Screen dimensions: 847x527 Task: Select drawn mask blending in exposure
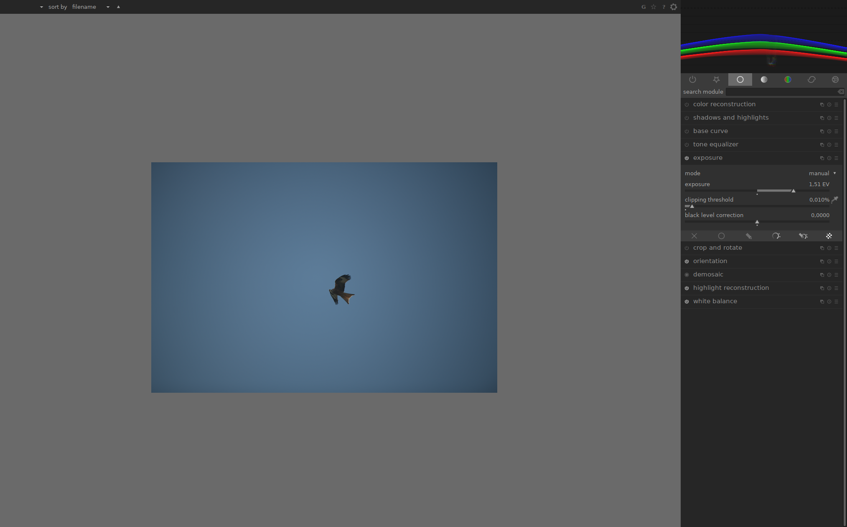tap(749, 235)
